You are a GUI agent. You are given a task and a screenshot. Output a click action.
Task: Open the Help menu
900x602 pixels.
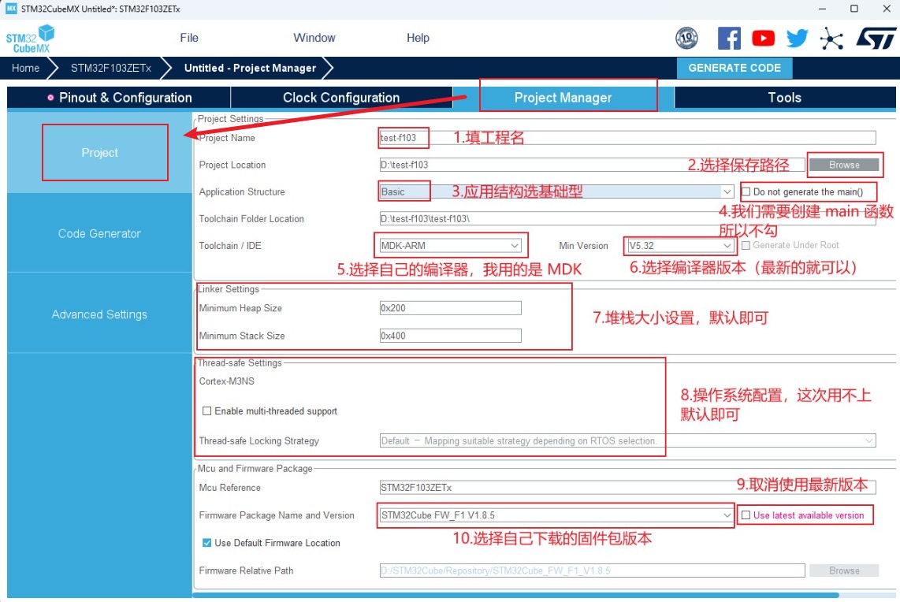click(418, 38)
